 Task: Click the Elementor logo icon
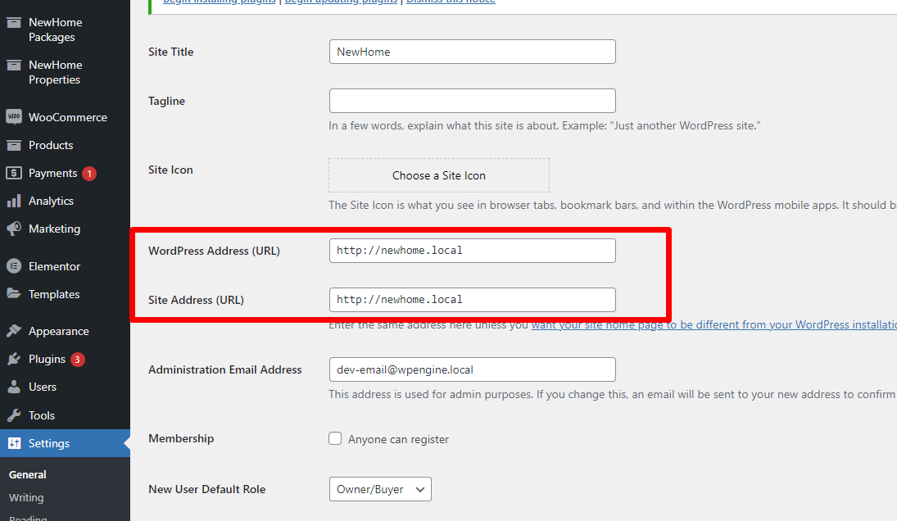point(14,266)
